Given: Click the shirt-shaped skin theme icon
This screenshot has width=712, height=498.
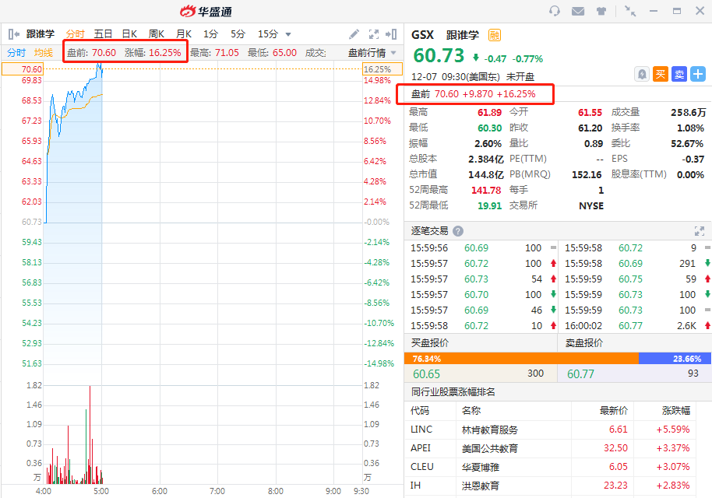Looking at the screenshot, I should pyautogui.click(x=601, y=11).
